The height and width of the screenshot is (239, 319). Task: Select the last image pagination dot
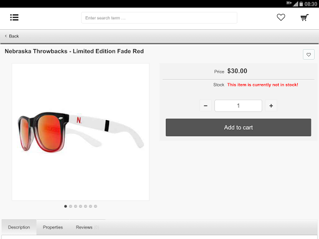tap(95, 206)
